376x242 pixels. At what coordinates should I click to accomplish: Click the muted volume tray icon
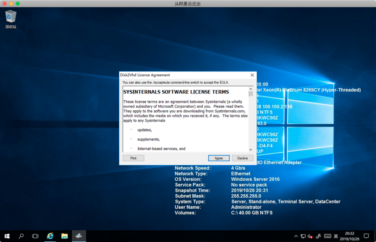310,236
